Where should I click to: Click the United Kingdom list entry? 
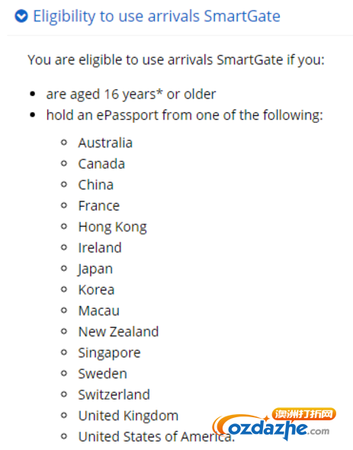point(128,416)
